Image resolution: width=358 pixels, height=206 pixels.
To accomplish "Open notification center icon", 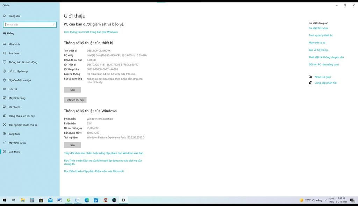I will click(352, 200).
